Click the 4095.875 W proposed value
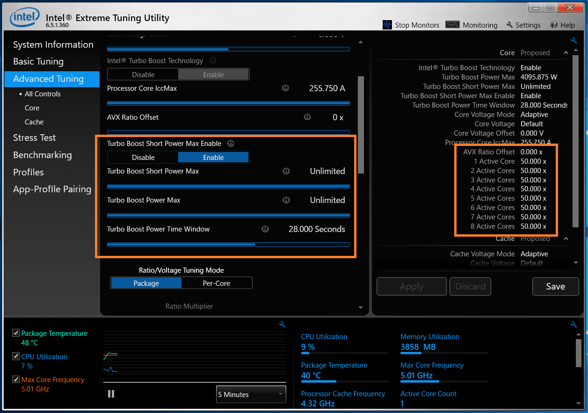 pos(539,77)
